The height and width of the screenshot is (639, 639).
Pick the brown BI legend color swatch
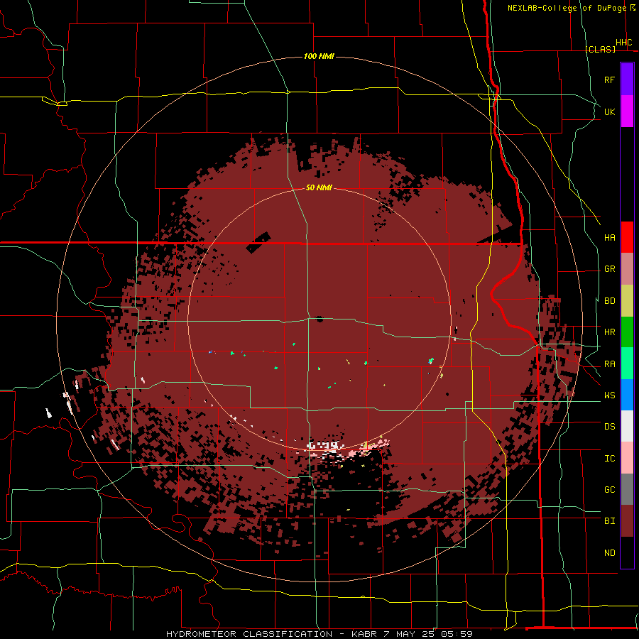627,521
